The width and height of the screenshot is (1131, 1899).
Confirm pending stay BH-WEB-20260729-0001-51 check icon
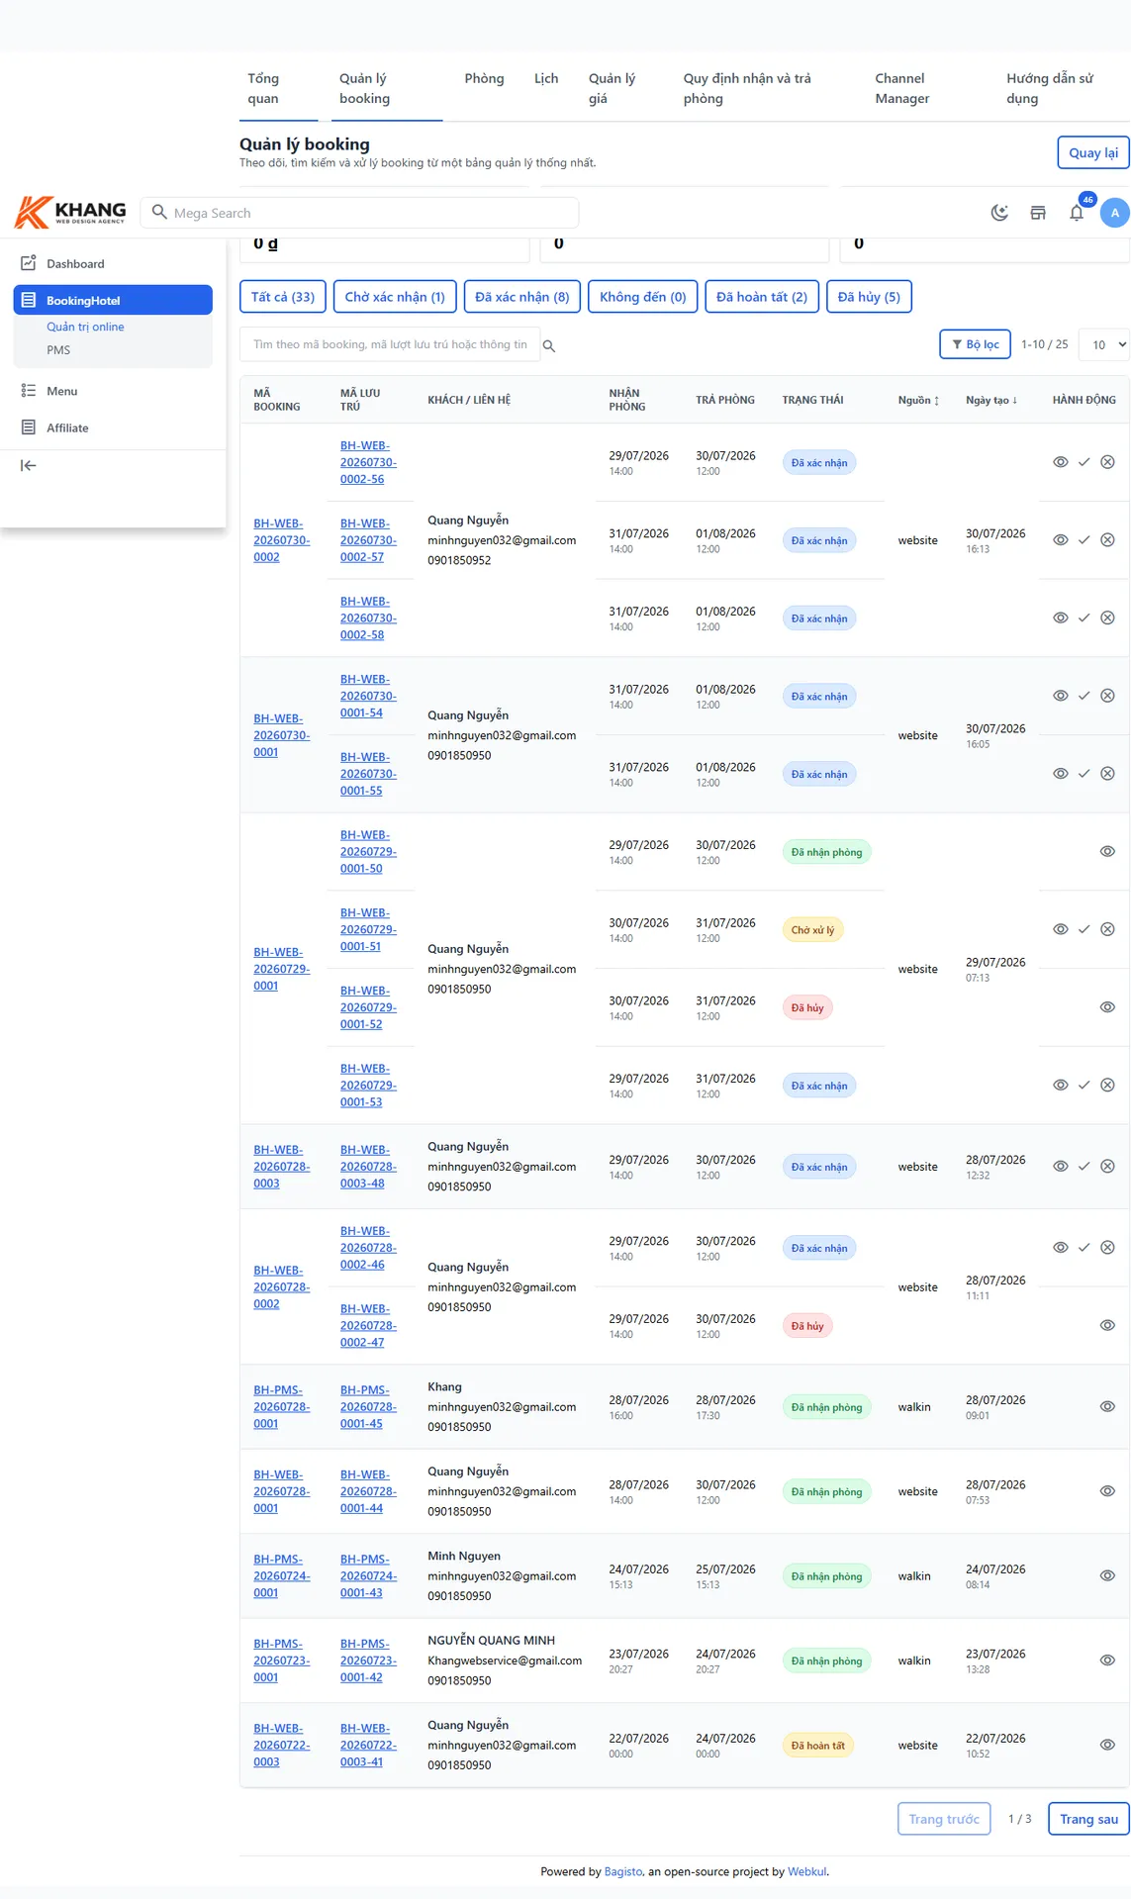tap(1084, 929)
